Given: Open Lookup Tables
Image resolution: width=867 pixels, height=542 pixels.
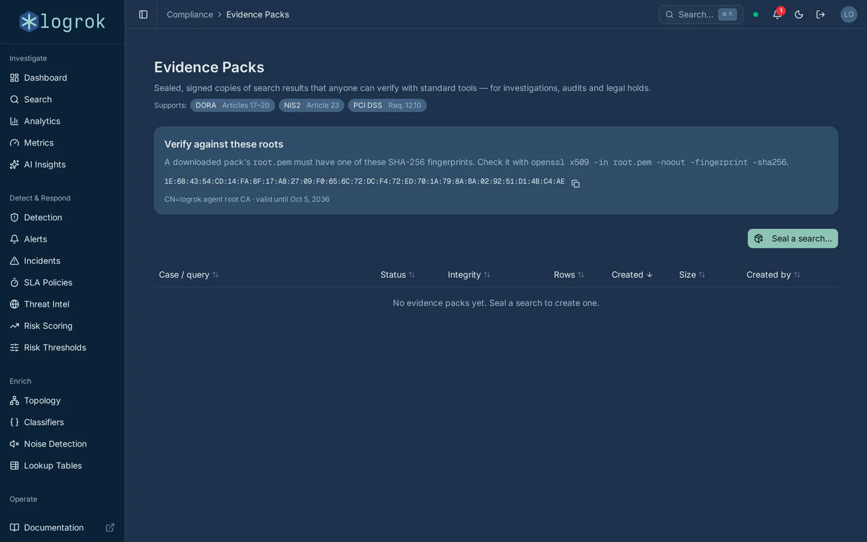Looking at the screenshot, I should [62, 466].
